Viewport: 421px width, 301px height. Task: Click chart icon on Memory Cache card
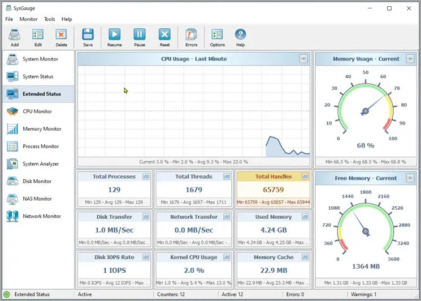[x=305, y=257]
